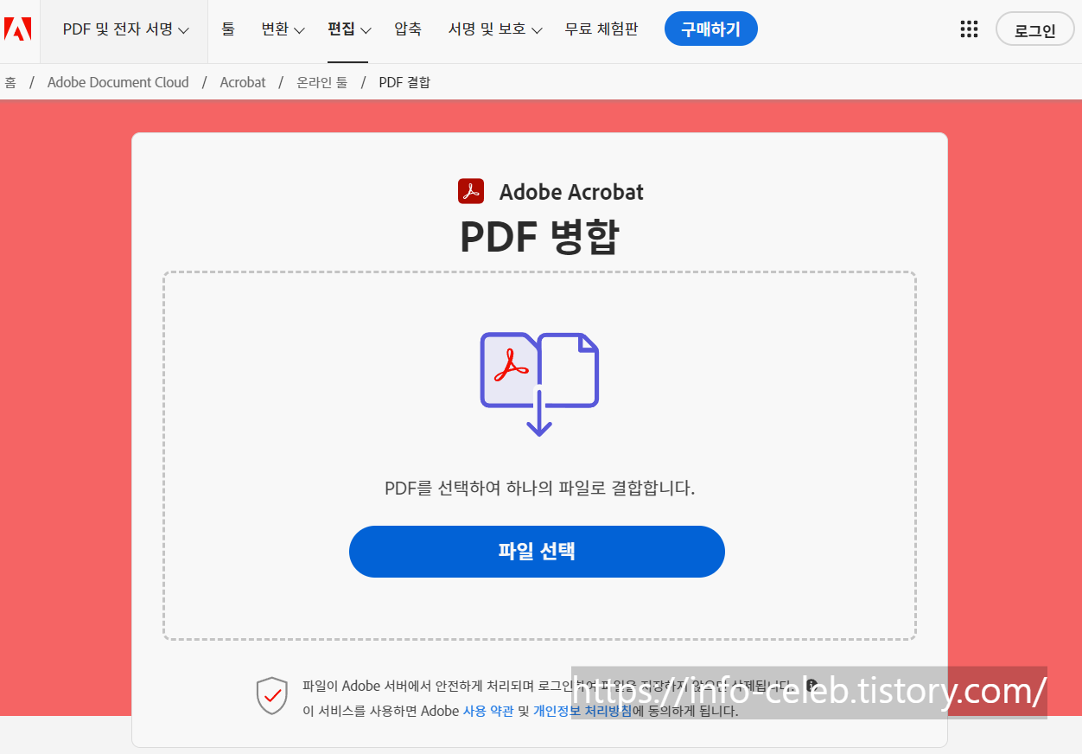
Task: Go to 홈 breadcrumb link
Action: click(10, 82)
